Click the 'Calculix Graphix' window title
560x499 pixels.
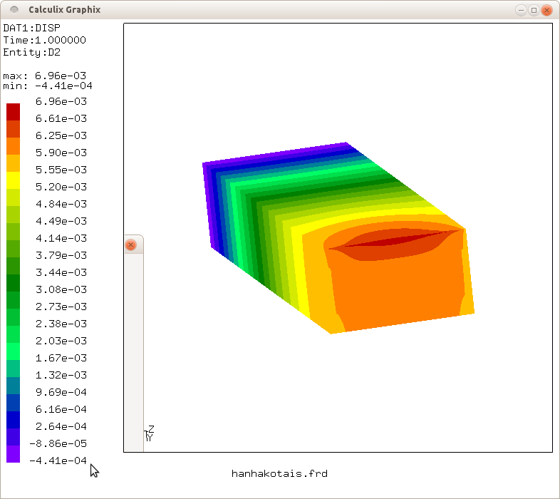tap(65, 10)
